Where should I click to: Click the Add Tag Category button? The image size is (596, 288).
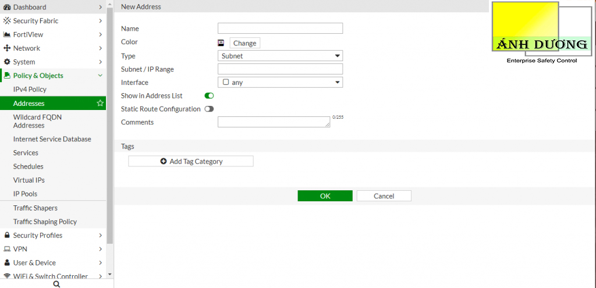click(x=191, y=162)
